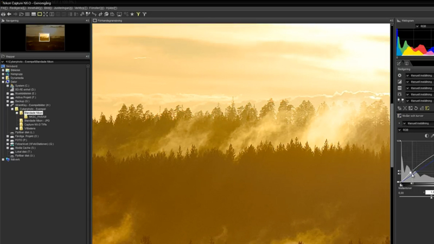Toggle checkbox of third Manuell inställning row

click(408, 88)
